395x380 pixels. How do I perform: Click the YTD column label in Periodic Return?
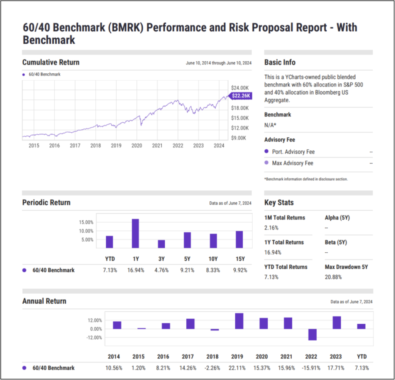pos(110,259)
